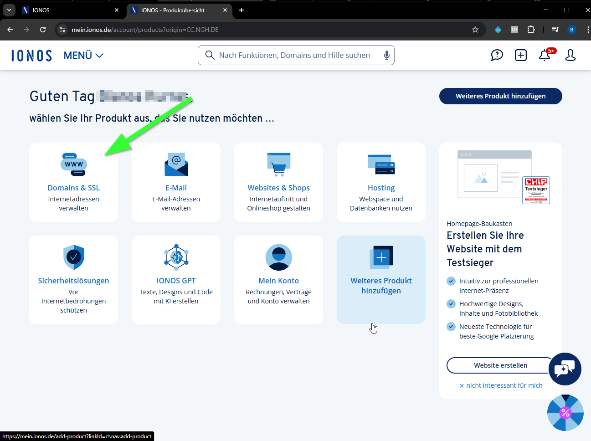
Task: Open the browser extensions puzzle icon
Action: click(531, 30)
